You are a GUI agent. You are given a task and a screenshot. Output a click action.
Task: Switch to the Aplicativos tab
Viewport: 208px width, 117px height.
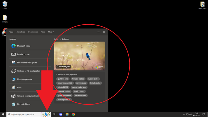click(x=21, y=32)
